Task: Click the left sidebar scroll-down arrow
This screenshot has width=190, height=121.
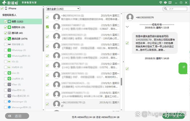Action: coord(43,110)
